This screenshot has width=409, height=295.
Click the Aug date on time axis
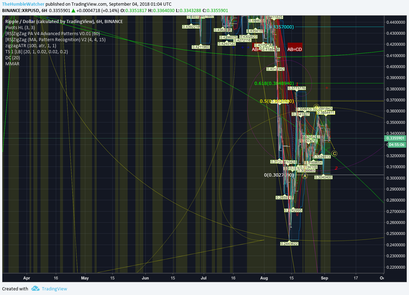[264, 278]
